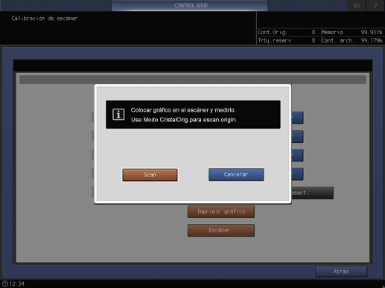The height and width of the screenshot is (288, 385).
Task: Select the Escáner button behind the dialog
Action: 221,230
